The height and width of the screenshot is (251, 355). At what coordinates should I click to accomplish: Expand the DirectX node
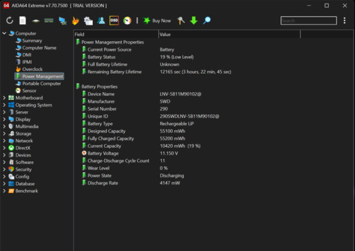click(4, 148)
